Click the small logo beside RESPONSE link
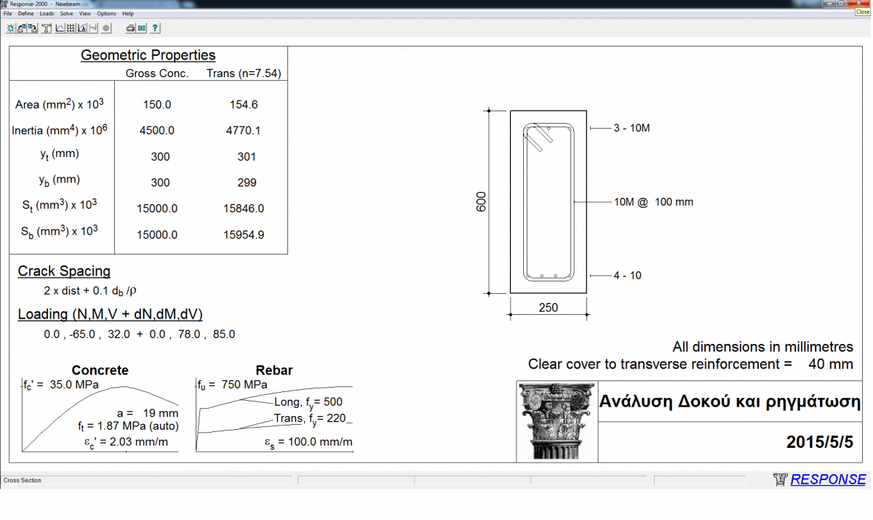873x520 pixels. coord(781,480)
